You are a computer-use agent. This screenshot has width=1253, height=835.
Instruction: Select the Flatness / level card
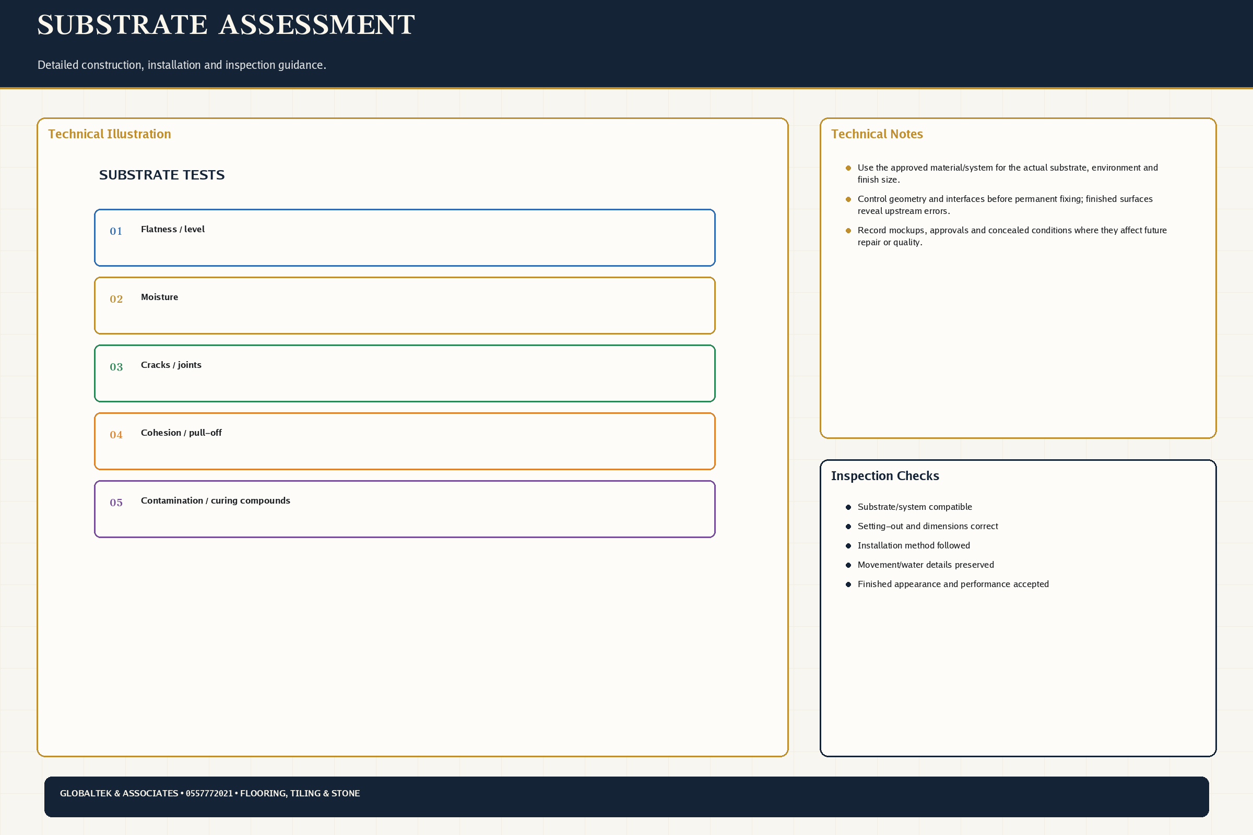[405, 237]
